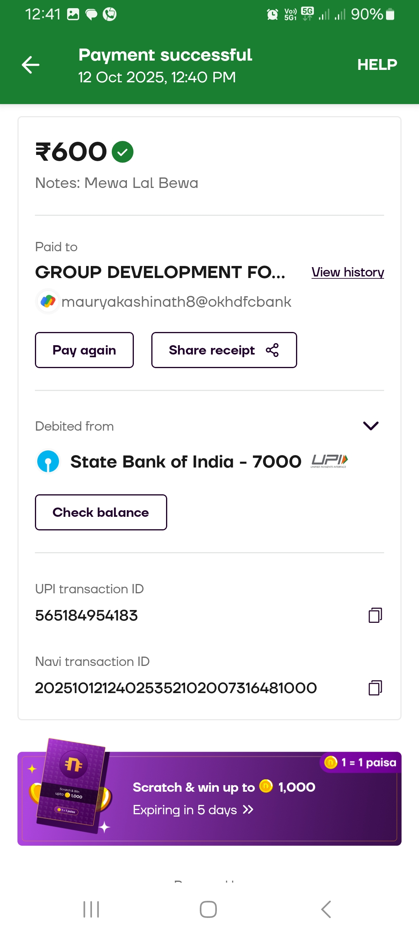Copy the Navi transaction ID

375,688
